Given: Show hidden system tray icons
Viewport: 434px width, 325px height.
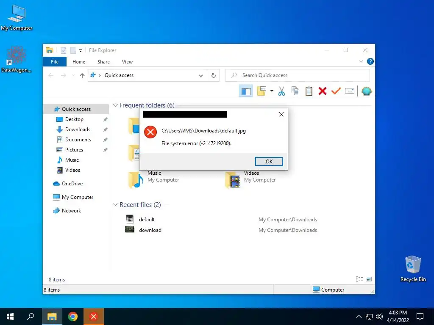Looking at the screenshot, I should click(x=359, y=317).
